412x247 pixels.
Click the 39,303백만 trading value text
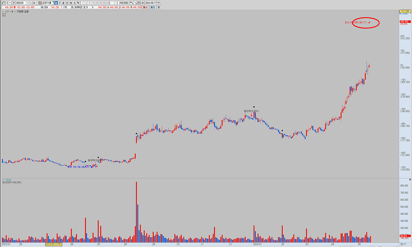click(x=76, y=7)
